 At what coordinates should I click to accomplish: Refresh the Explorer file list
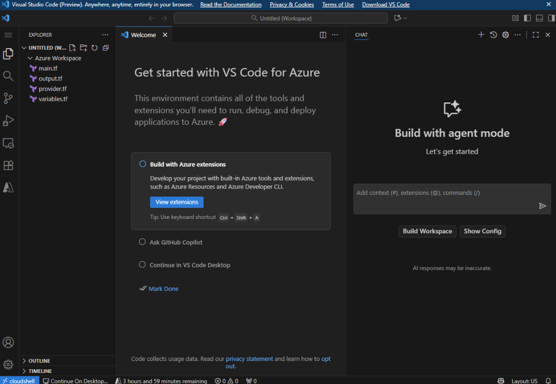94,48
